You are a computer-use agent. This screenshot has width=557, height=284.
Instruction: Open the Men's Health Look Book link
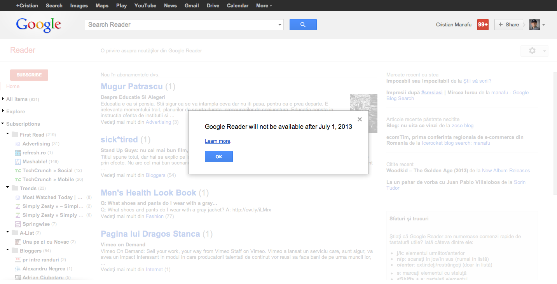[148, 192]
